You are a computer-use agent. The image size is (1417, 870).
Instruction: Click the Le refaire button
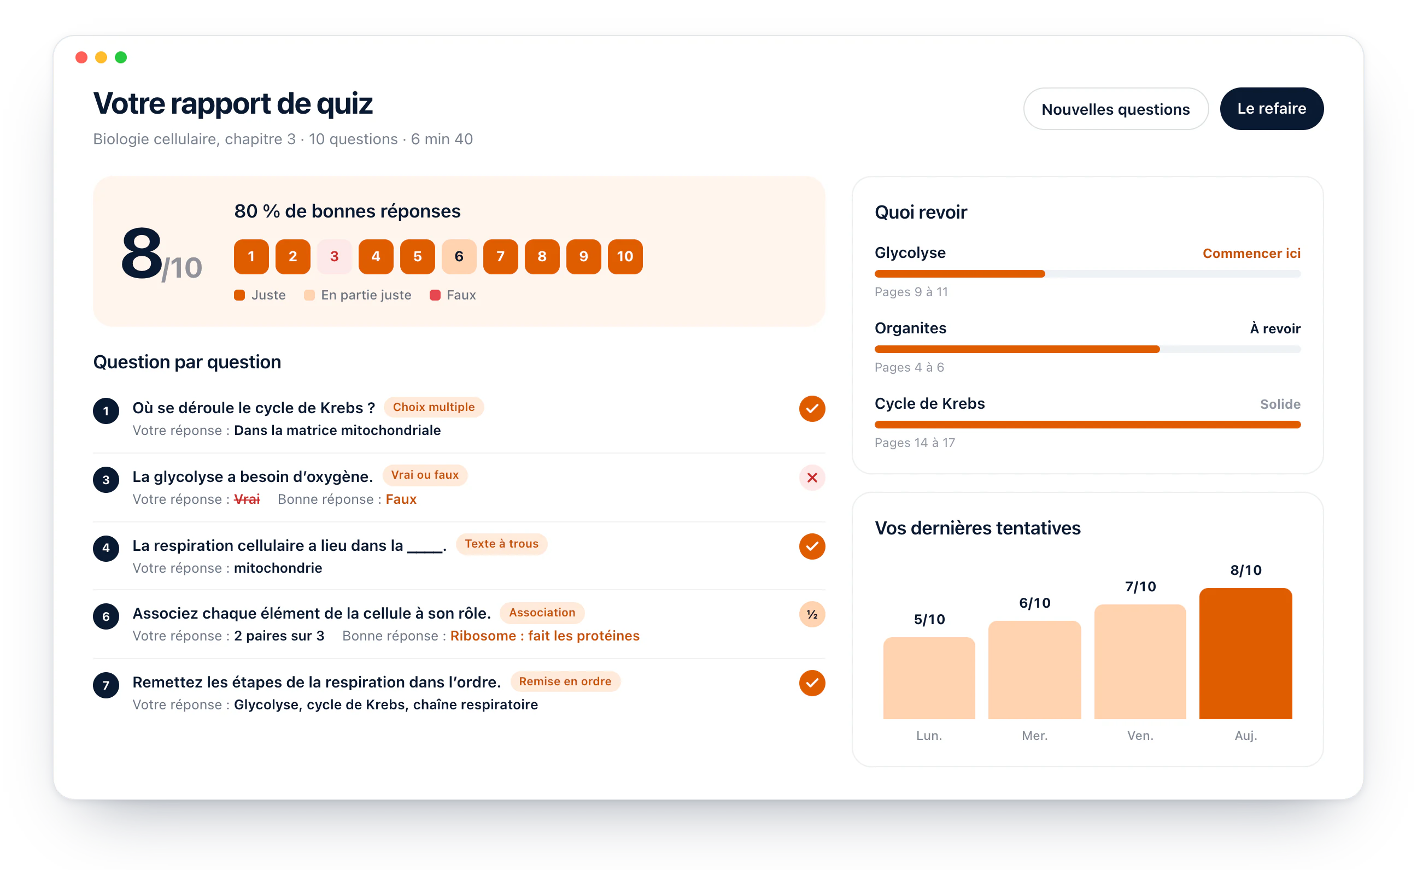click(x=1271, y=109)
